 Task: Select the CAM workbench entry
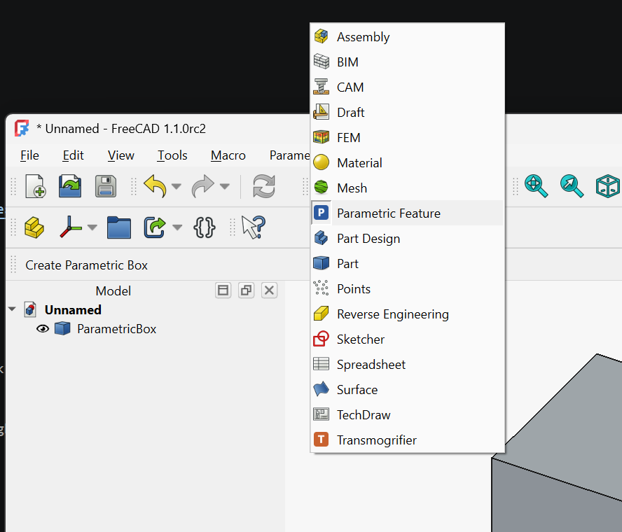(x=408, y=87)
